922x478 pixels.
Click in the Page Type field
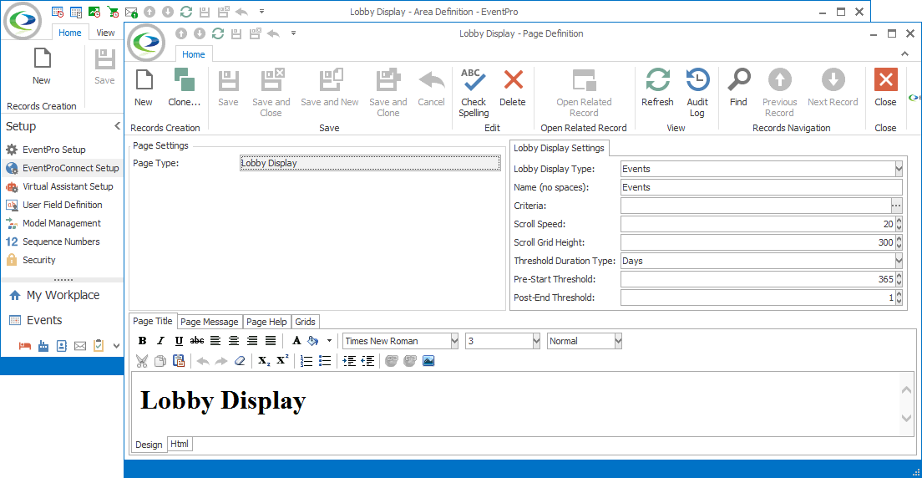[x=371, y=163]
